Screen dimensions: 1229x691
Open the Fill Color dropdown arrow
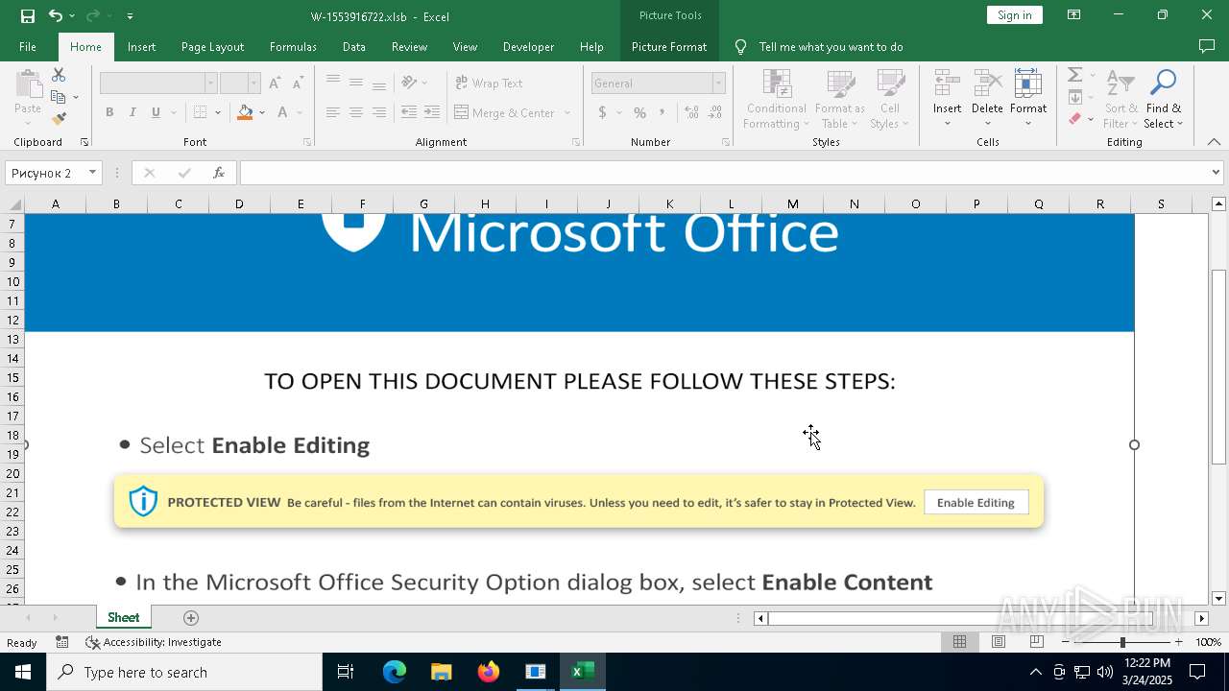click(x=262, y=113)
